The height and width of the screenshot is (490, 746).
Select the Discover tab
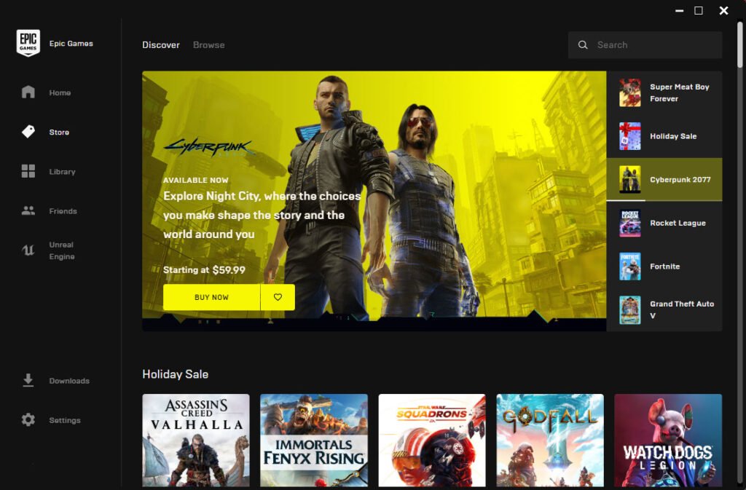pyautogui.click(x=160, y=44)
